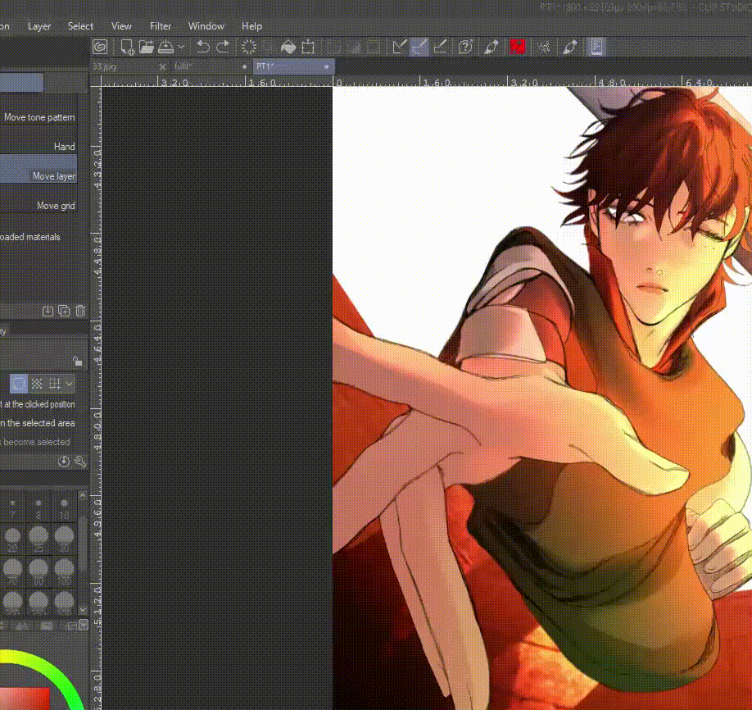Click the Save icon in command bar
Viewport: 752px width, 710px height.
(x=166, y=47)
